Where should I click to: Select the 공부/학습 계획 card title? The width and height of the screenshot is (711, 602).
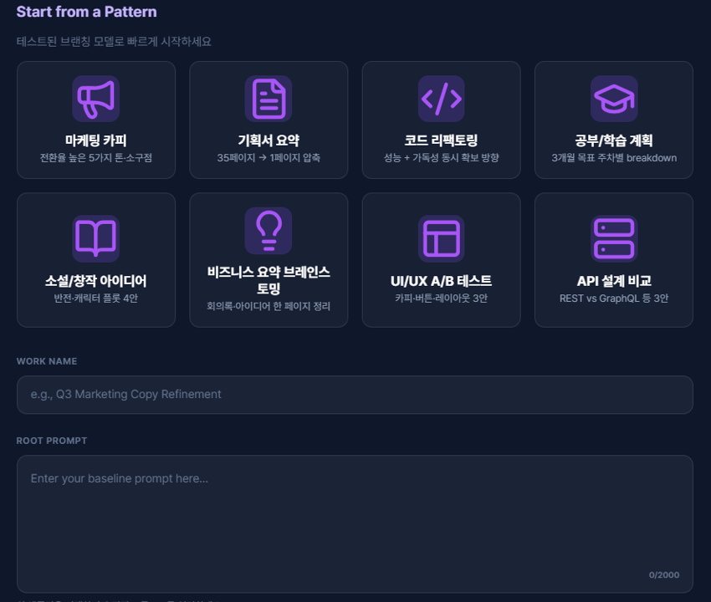(x=614, y=140)
